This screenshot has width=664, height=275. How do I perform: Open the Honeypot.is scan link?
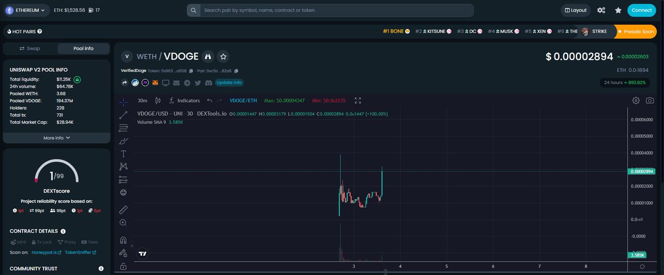click(x=46, y=252)
